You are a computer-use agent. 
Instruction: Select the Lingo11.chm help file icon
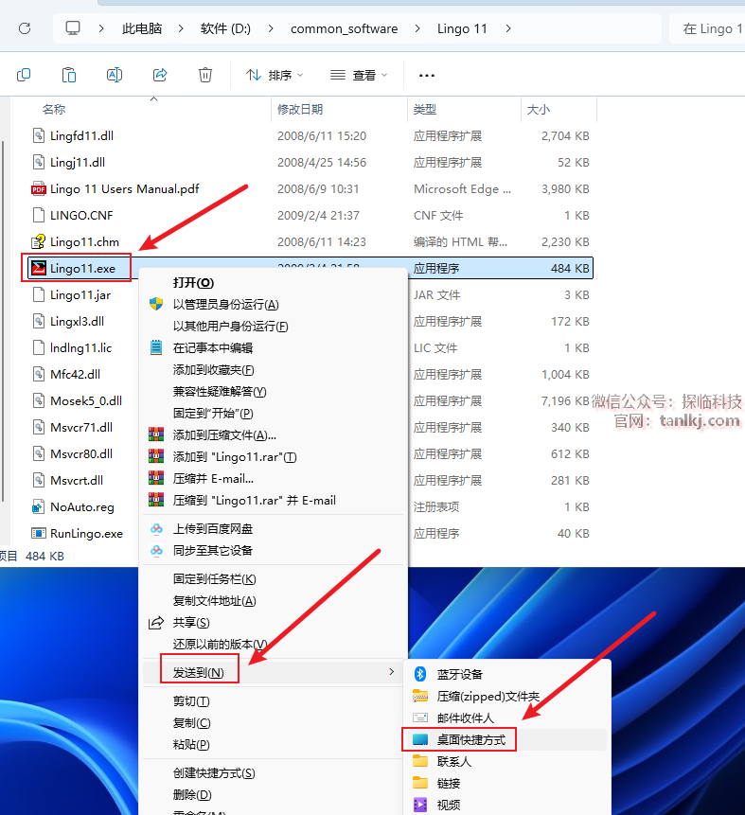(39, 241)
